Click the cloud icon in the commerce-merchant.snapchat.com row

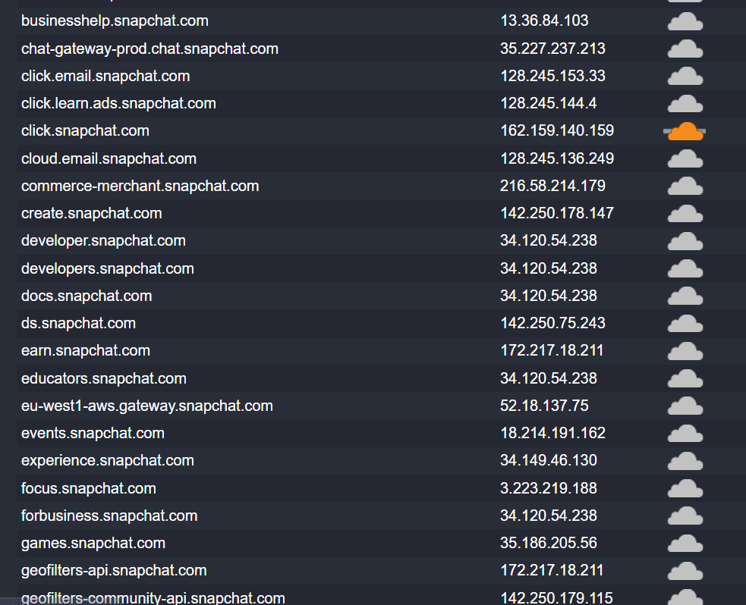point(685,187)
